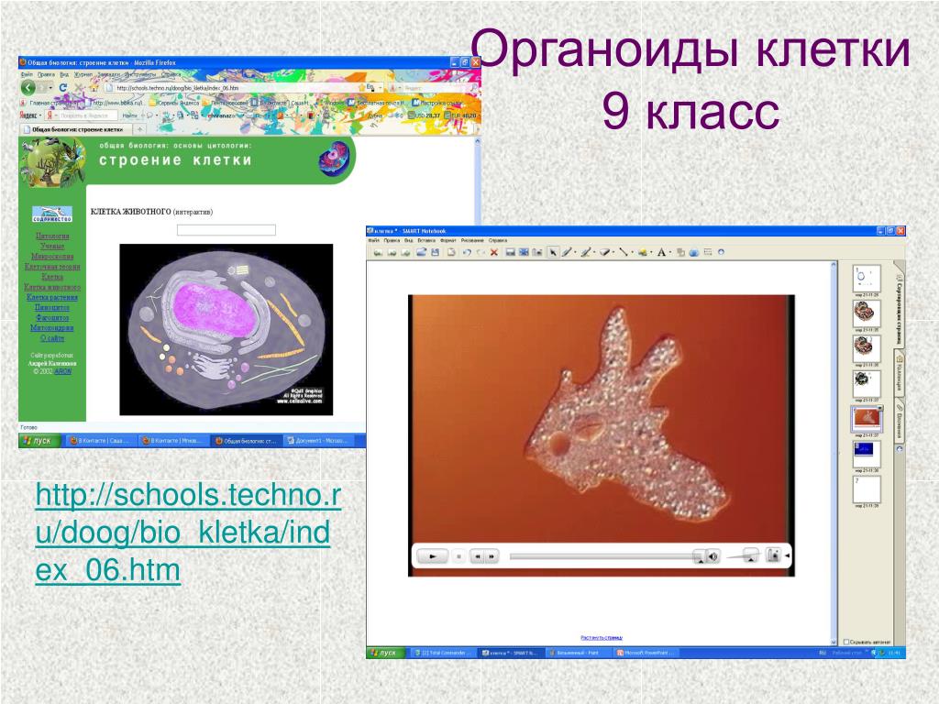Click the Firefox search magnifier icon
This screenshot has height=704, width=939.
[474, 87]
